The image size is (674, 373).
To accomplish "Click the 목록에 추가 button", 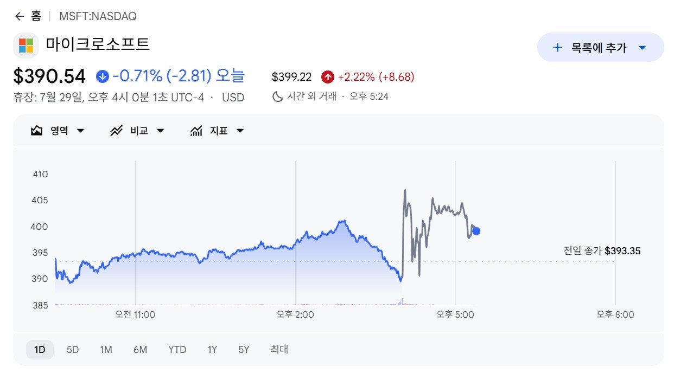I will (600, 47).
